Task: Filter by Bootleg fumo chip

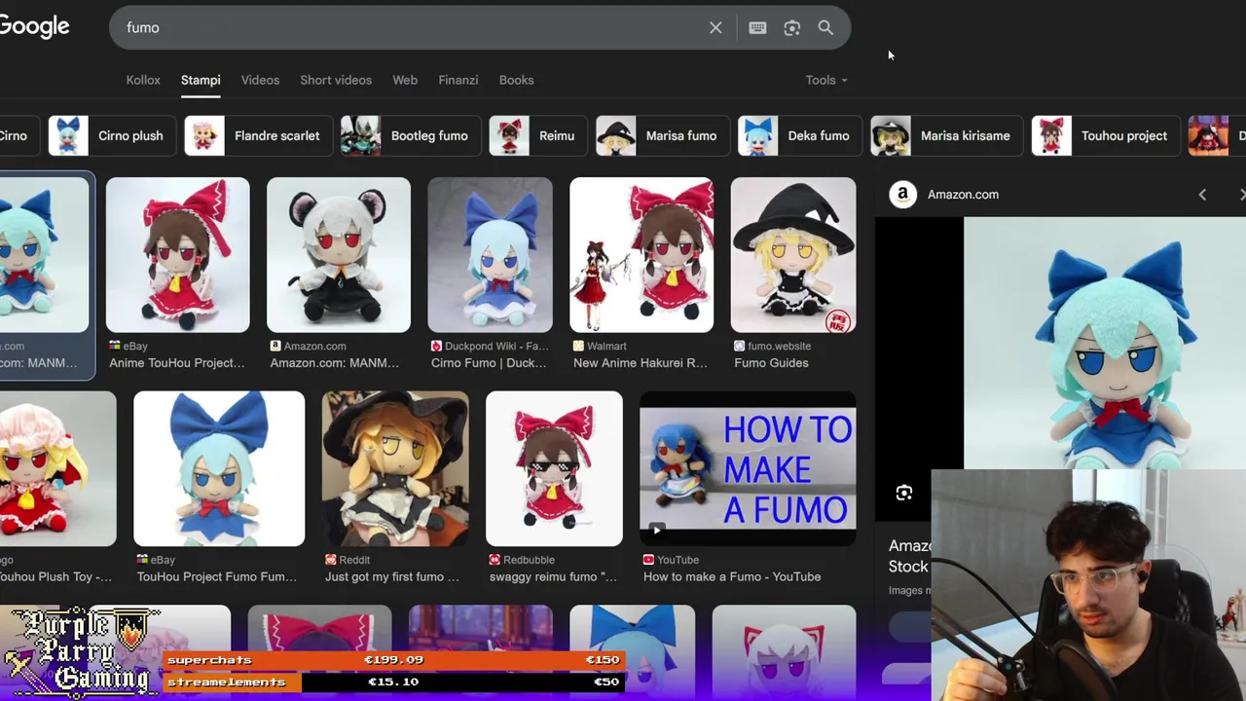Action: (x=410, y=135)
